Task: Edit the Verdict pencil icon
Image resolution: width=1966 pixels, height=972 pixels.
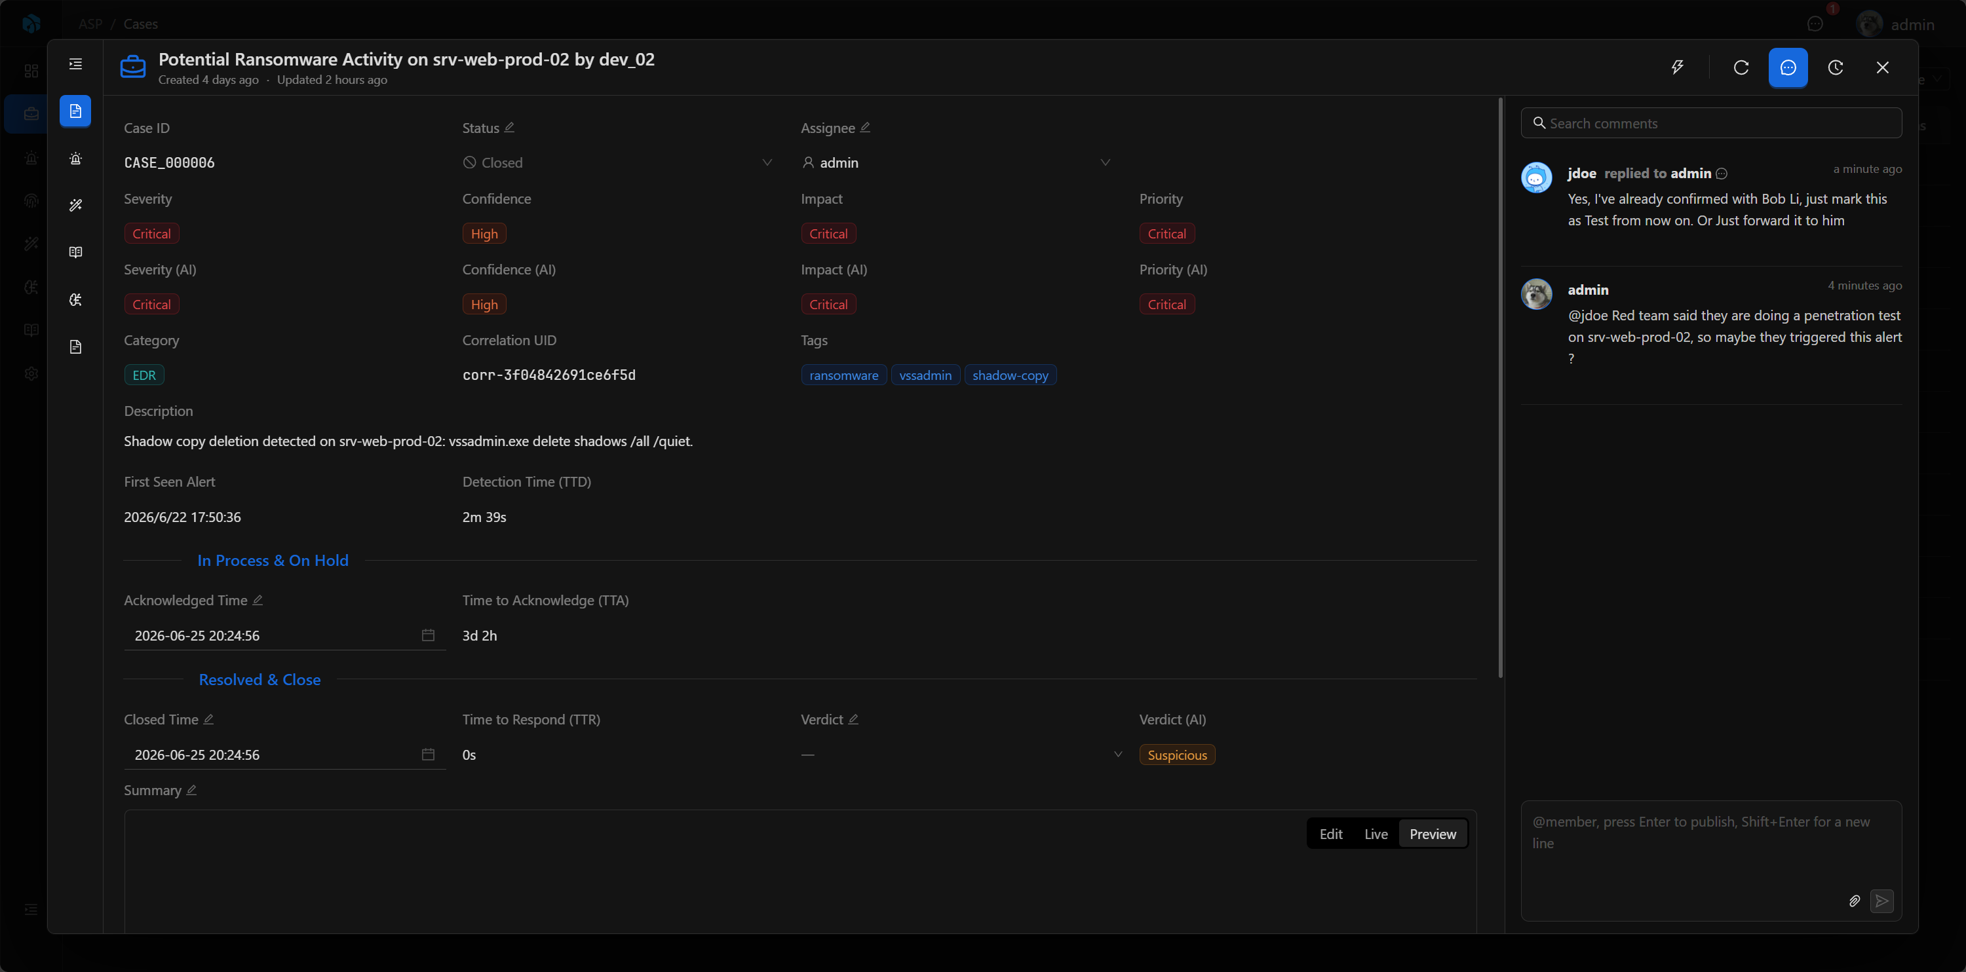Action: click(853, 719)
